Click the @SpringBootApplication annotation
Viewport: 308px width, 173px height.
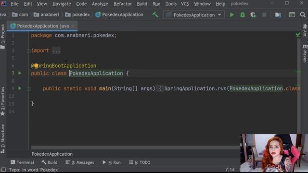click(x=64, y=66)
